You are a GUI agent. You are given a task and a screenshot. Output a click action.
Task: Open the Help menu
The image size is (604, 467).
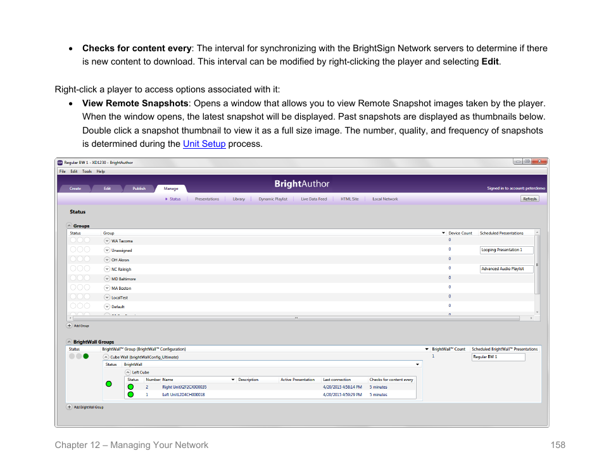[101, 171]
